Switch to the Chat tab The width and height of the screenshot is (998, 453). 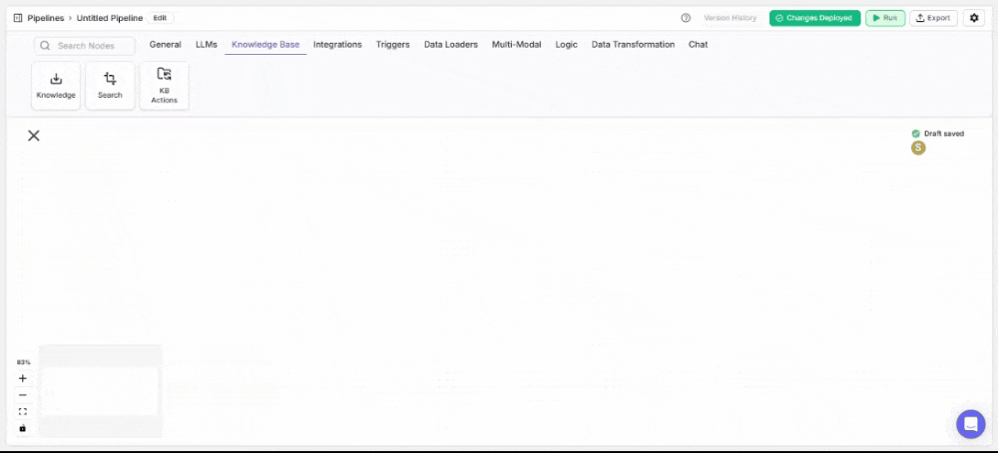699,45
